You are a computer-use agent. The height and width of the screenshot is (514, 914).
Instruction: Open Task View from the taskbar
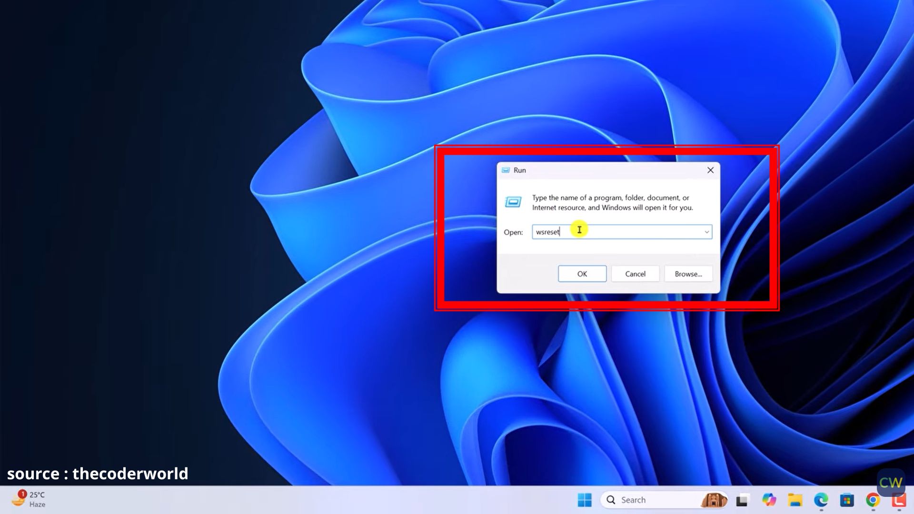[742, 500]
